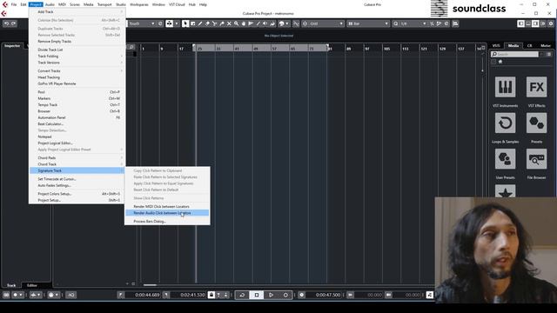Switch to the Meter tab
This screenshot has height=313, width=557.
(x=546, y=46)
